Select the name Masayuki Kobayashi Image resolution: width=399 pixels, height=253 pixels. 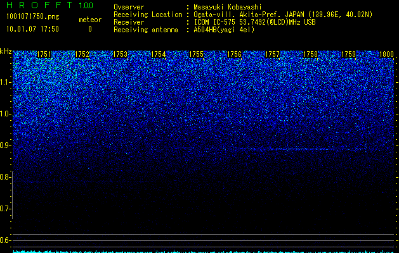tap(228, 7)
